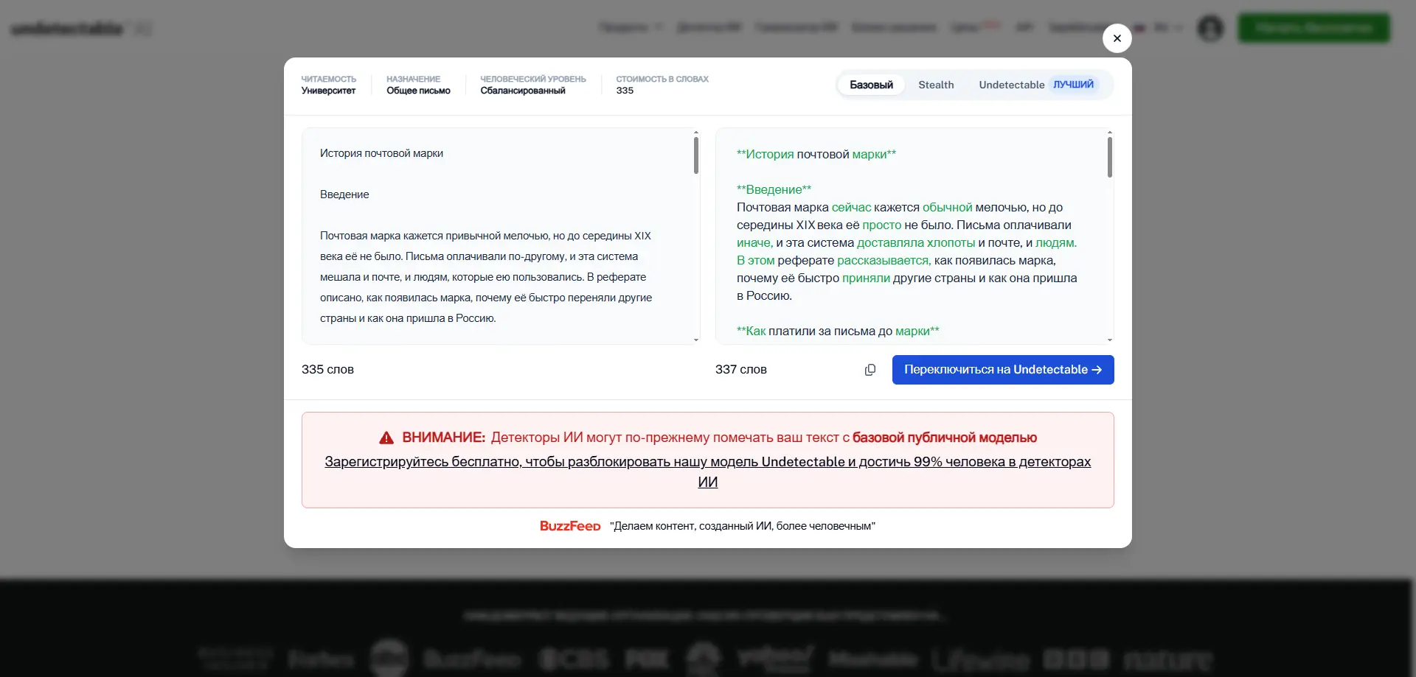
Task: Click the left text panel scrollbar thumb
Action: tap(695, 155)
